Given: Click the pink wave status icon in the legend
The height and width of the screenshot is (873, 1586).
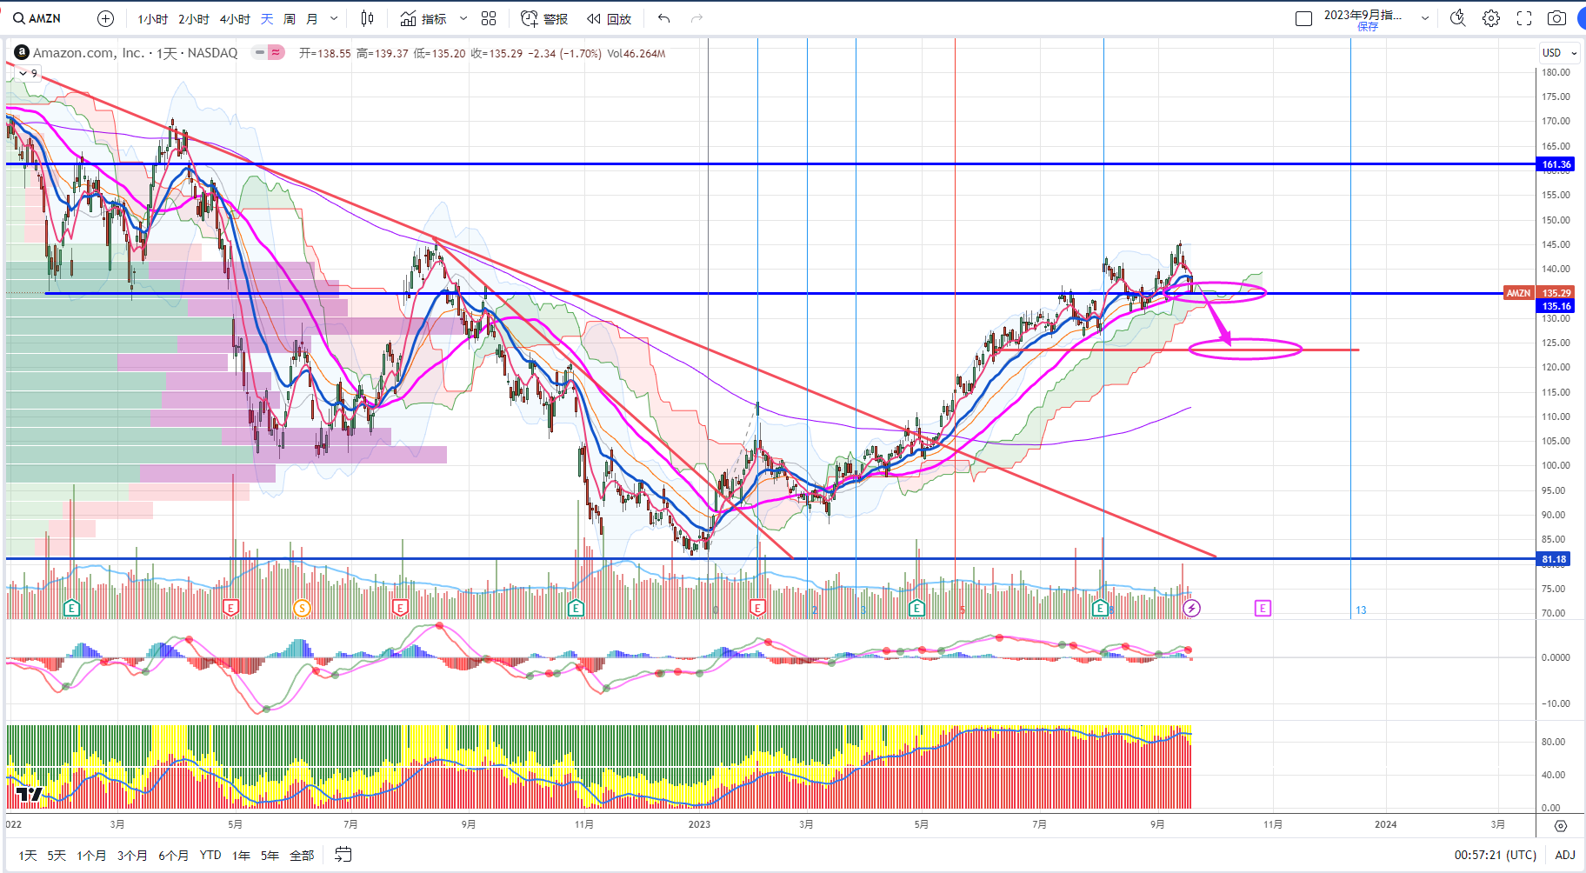Looking at the screenshot, I should 276,53.
